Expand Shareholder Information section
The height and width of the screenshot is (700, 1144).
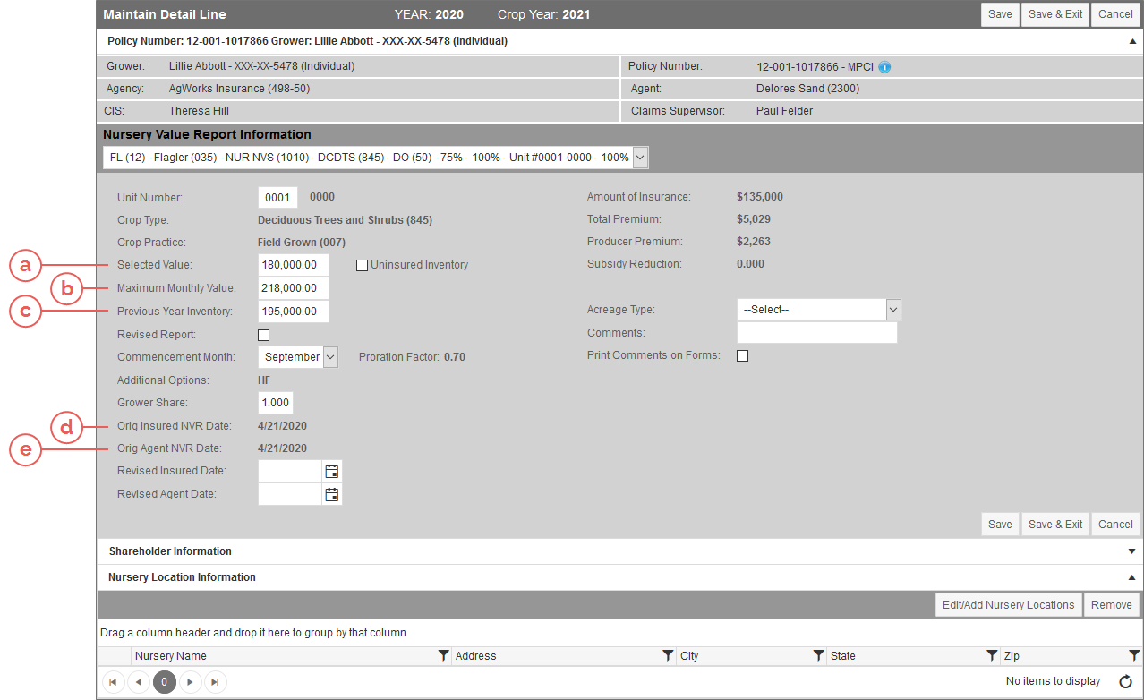point(1132,551)
